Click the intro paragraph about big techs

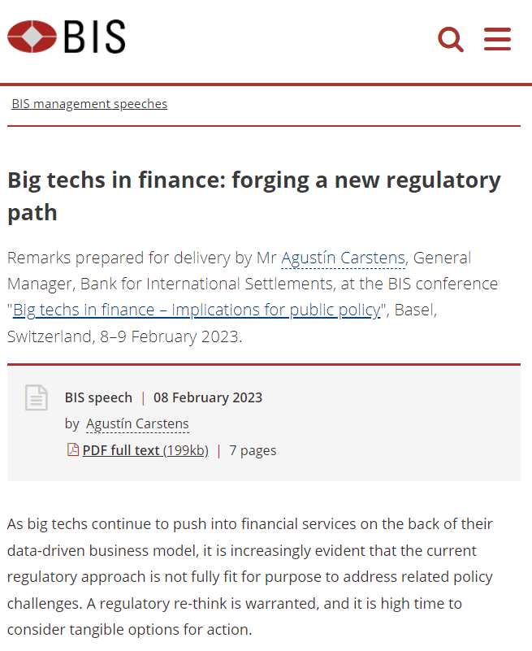pyautogui.click(x=250, y=577)
